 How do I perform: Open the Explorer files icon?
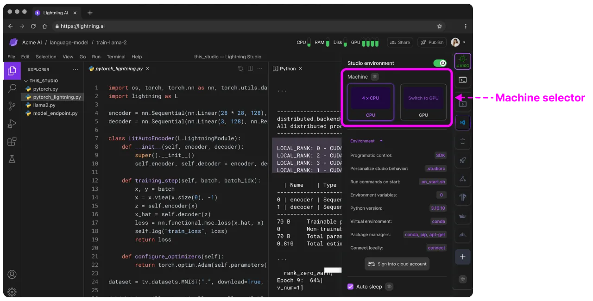[12, 71]
